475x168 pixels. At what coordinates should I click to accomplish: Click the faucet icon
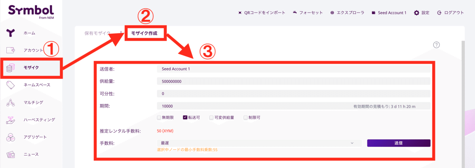pos(295,13)
